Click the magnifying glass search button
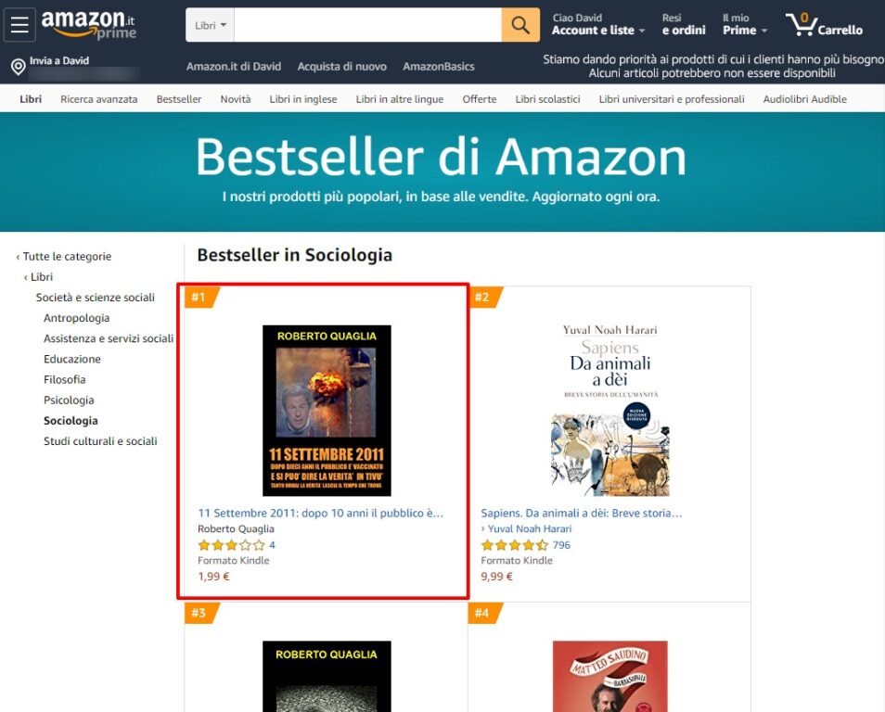The image size is (885, 712). tap(520, 25)
